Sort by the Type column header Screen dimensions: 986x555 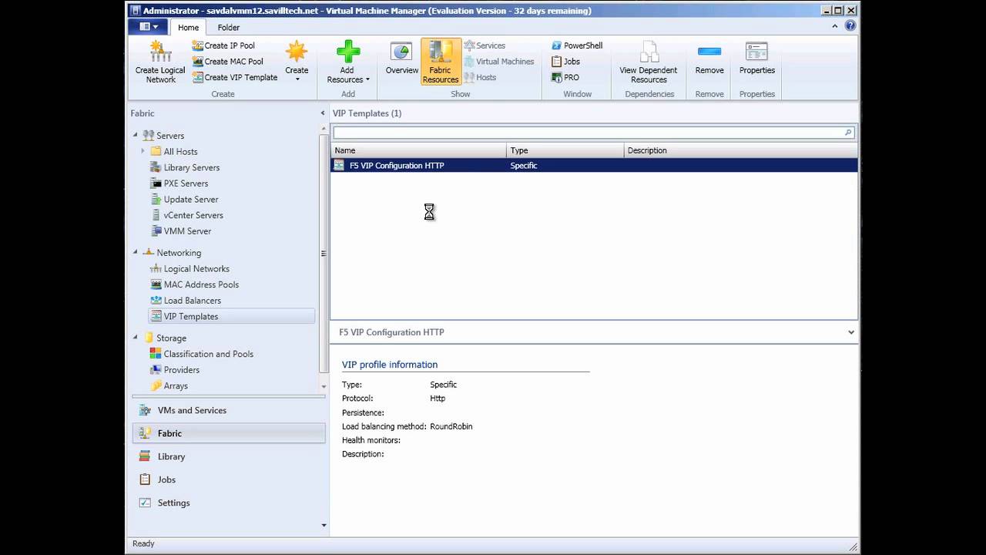[x=565, y=150]
